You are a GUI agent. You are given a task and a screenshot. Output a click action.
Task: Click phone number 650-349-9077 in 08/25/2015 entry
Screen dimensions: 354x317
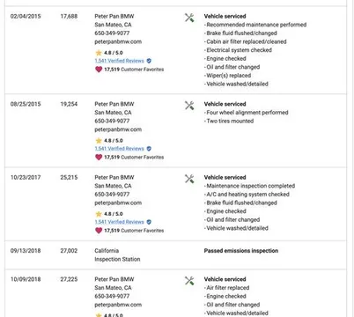112,121
